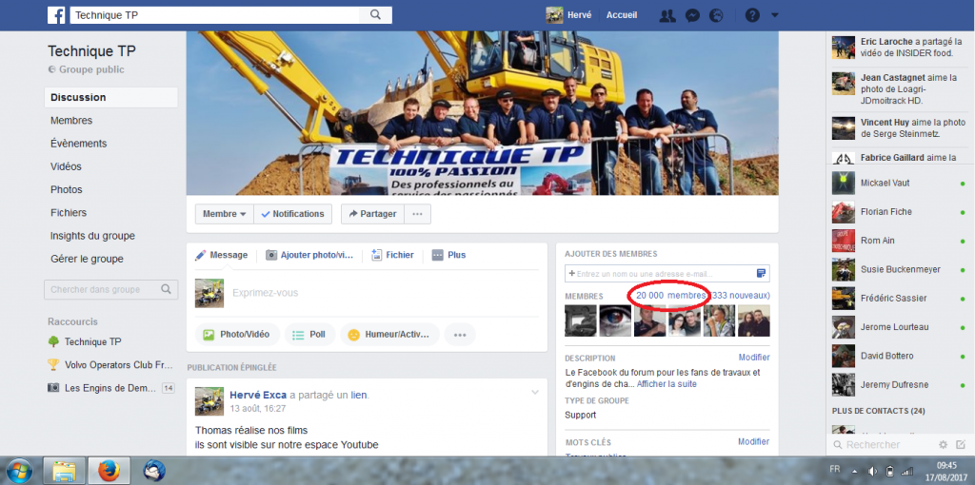Click Modifier next to Description
975x485 pixels.
(754, 357)
